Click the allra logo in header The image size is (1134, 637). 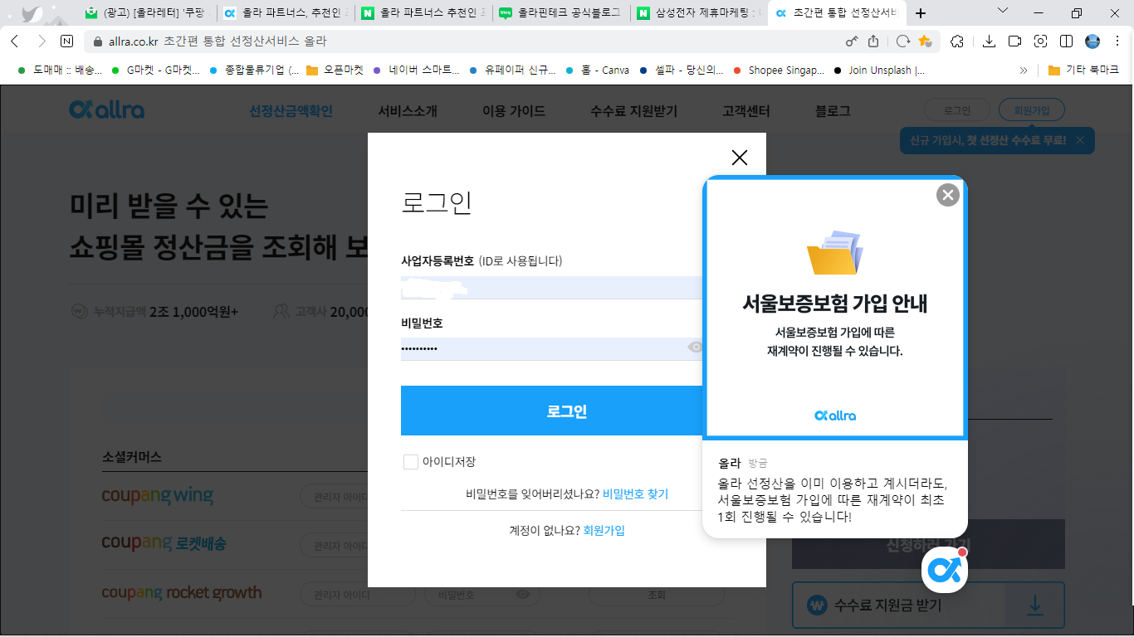point(106,109)
